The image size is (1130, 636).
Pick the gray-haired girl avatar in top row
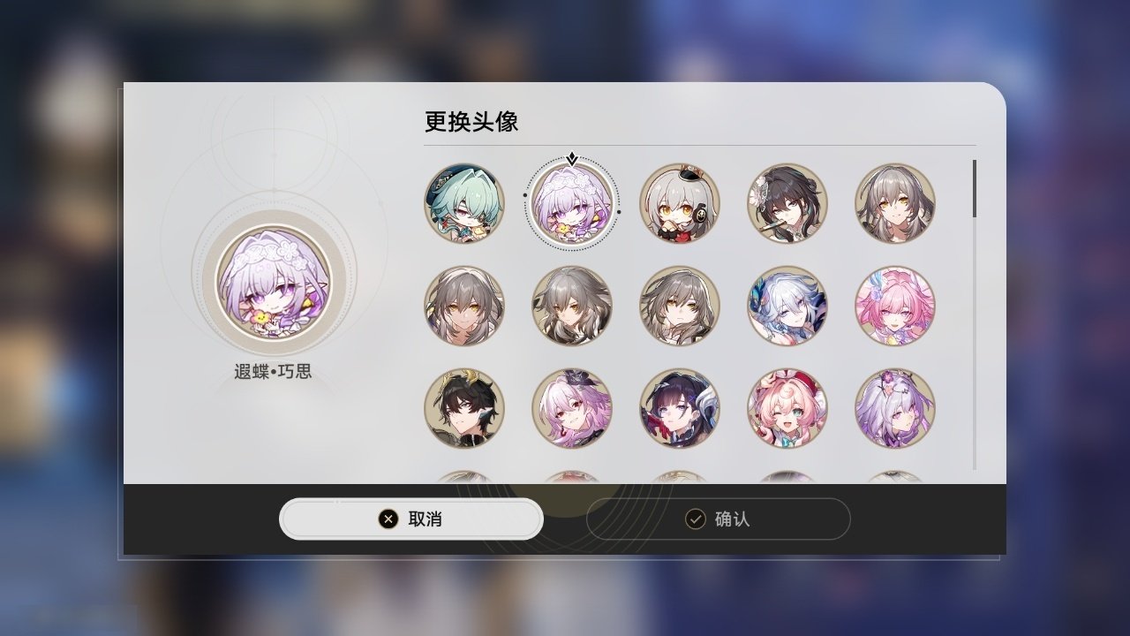tap(895, 203)
